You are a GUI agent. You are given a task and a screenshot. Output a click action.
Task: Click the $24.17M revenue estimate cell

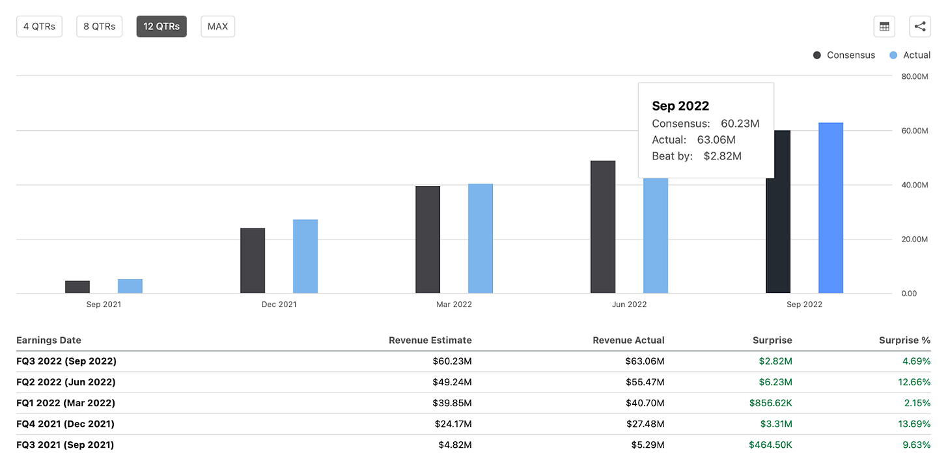click(x=453, y=424)
